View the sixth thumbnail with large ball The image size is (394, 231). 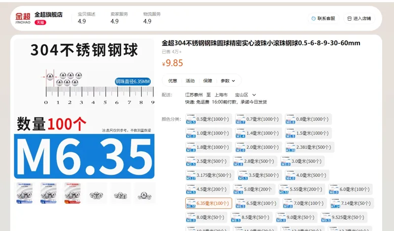(144, 193)
